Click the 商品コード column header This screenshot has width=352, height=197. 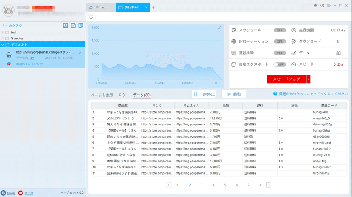click(x=329, y=105)
